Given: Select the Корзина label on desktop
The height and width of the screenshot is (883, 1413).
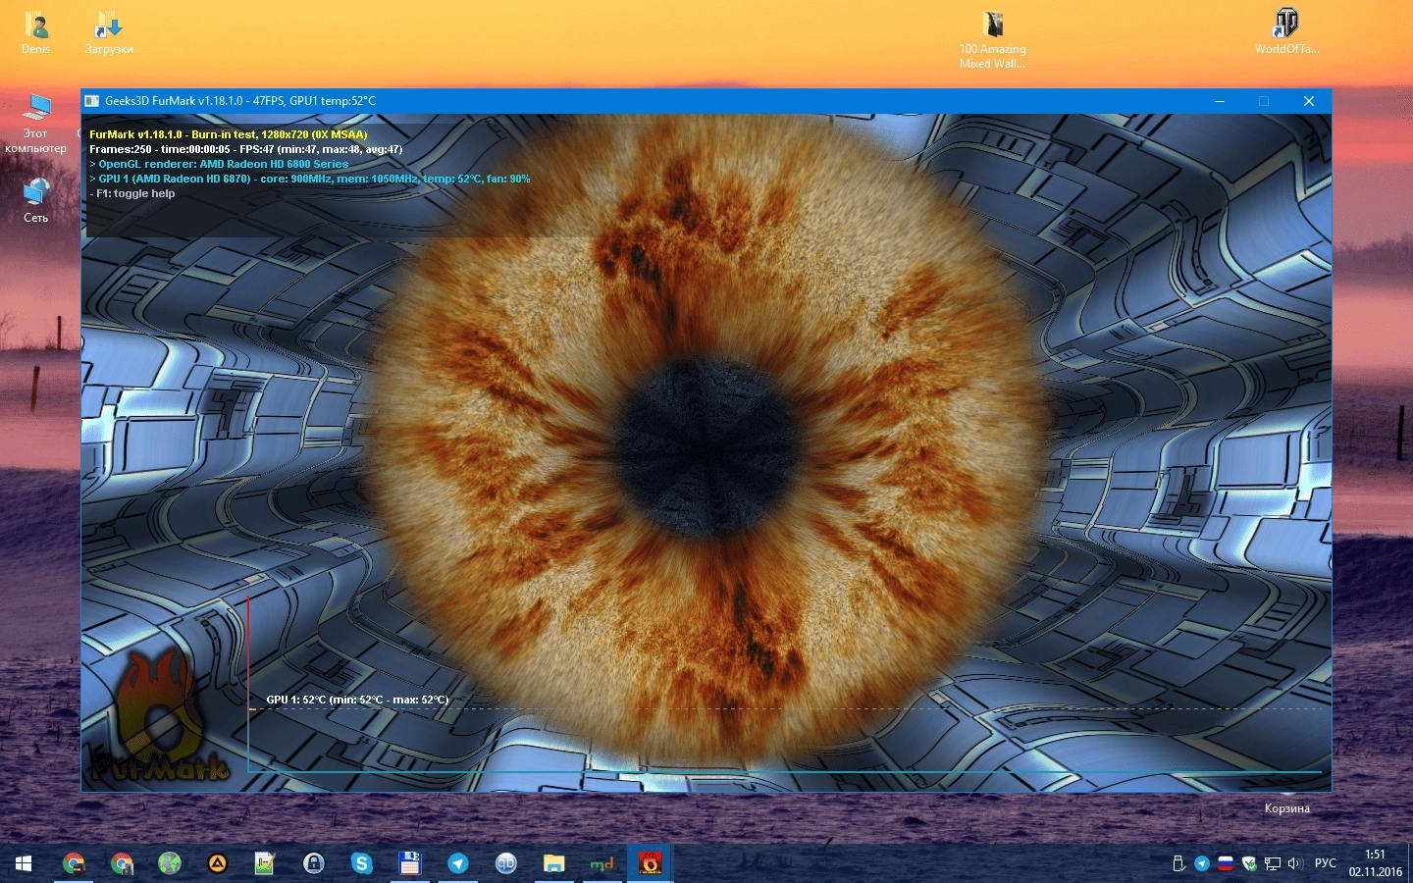Looking at the screenshot, I should click(x=1286, y=808).
